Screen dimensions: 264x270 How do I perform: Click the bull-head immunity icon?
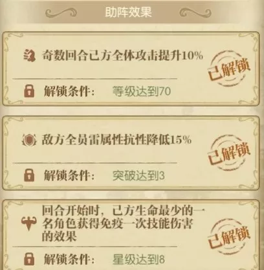[29, 224]
